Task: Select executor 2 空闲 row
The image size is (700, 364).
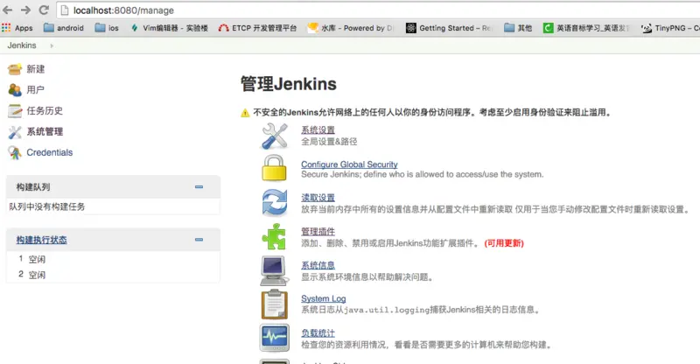Action: pos(113,275)
